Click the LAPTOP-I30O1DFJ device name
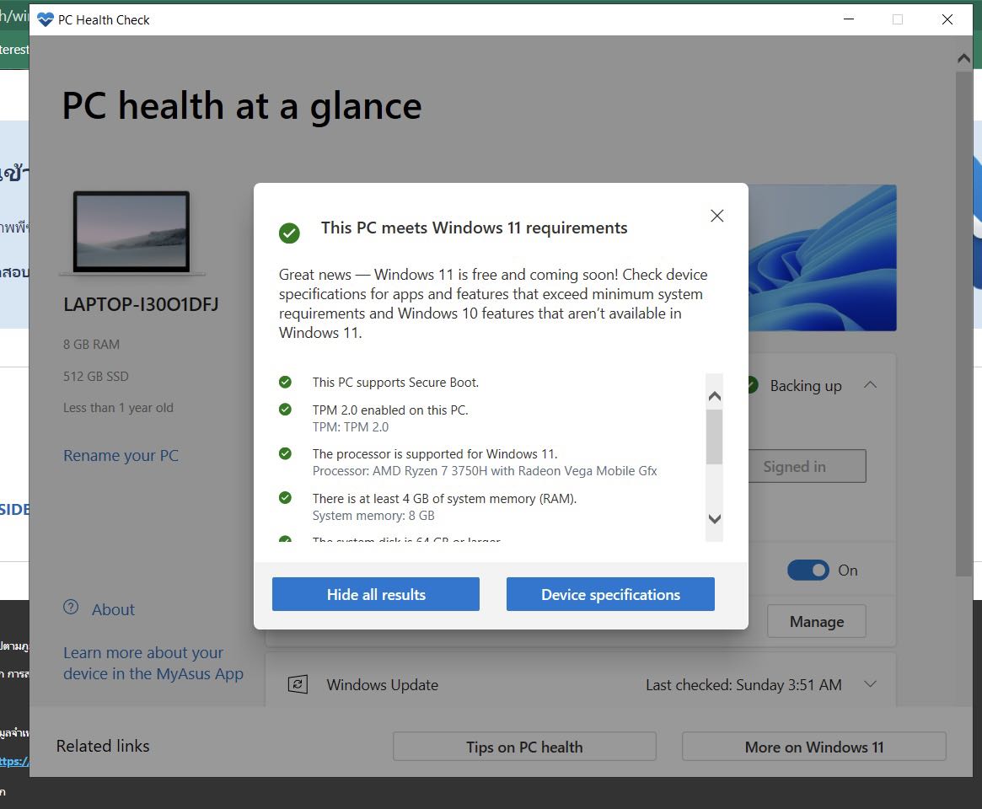982x809 pixels. coord(141,304)
